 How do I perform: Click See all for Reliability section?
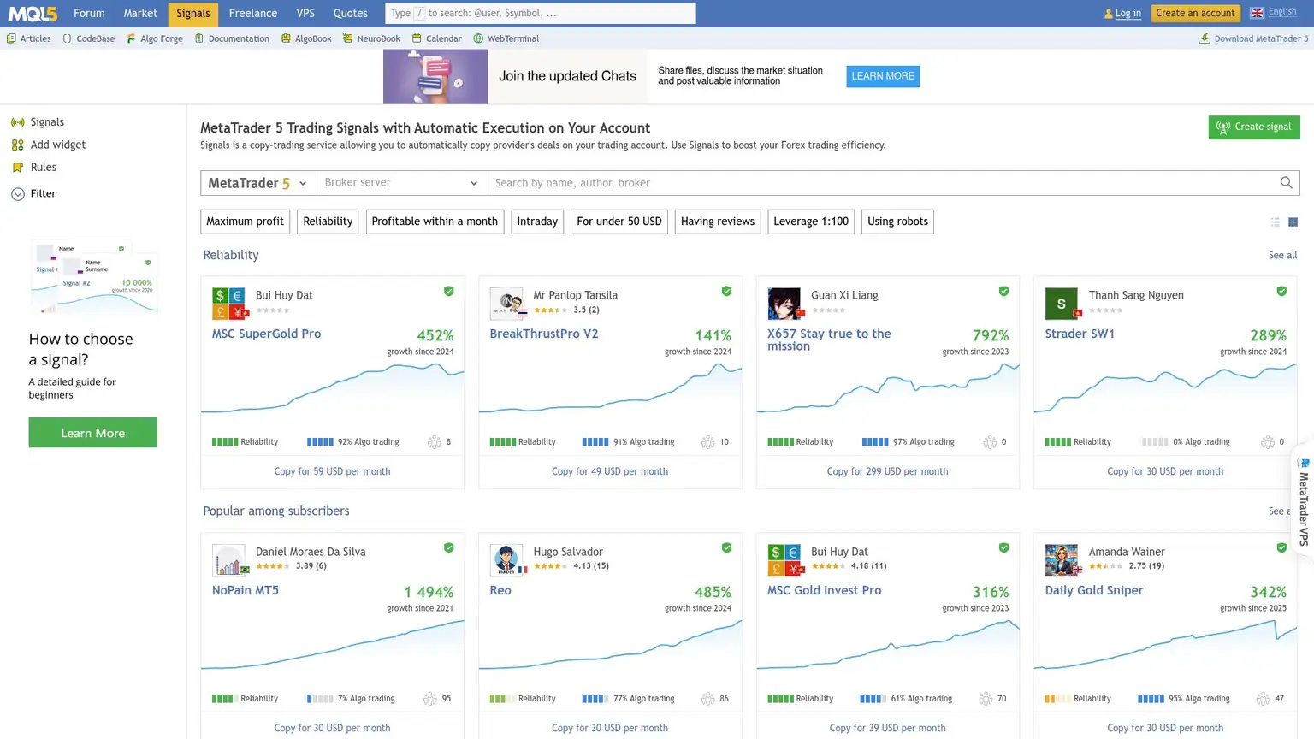[1282, 256]
